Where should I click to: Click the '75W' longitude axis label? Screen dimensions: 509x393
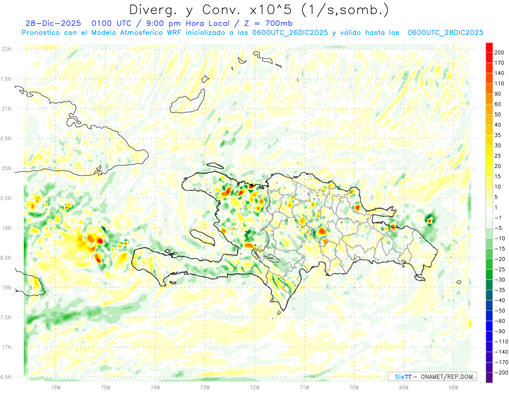[x=105, y=387]
